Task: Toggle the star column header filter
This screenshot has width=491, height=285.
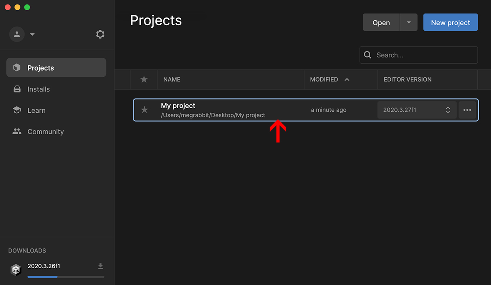Action: 144,79
